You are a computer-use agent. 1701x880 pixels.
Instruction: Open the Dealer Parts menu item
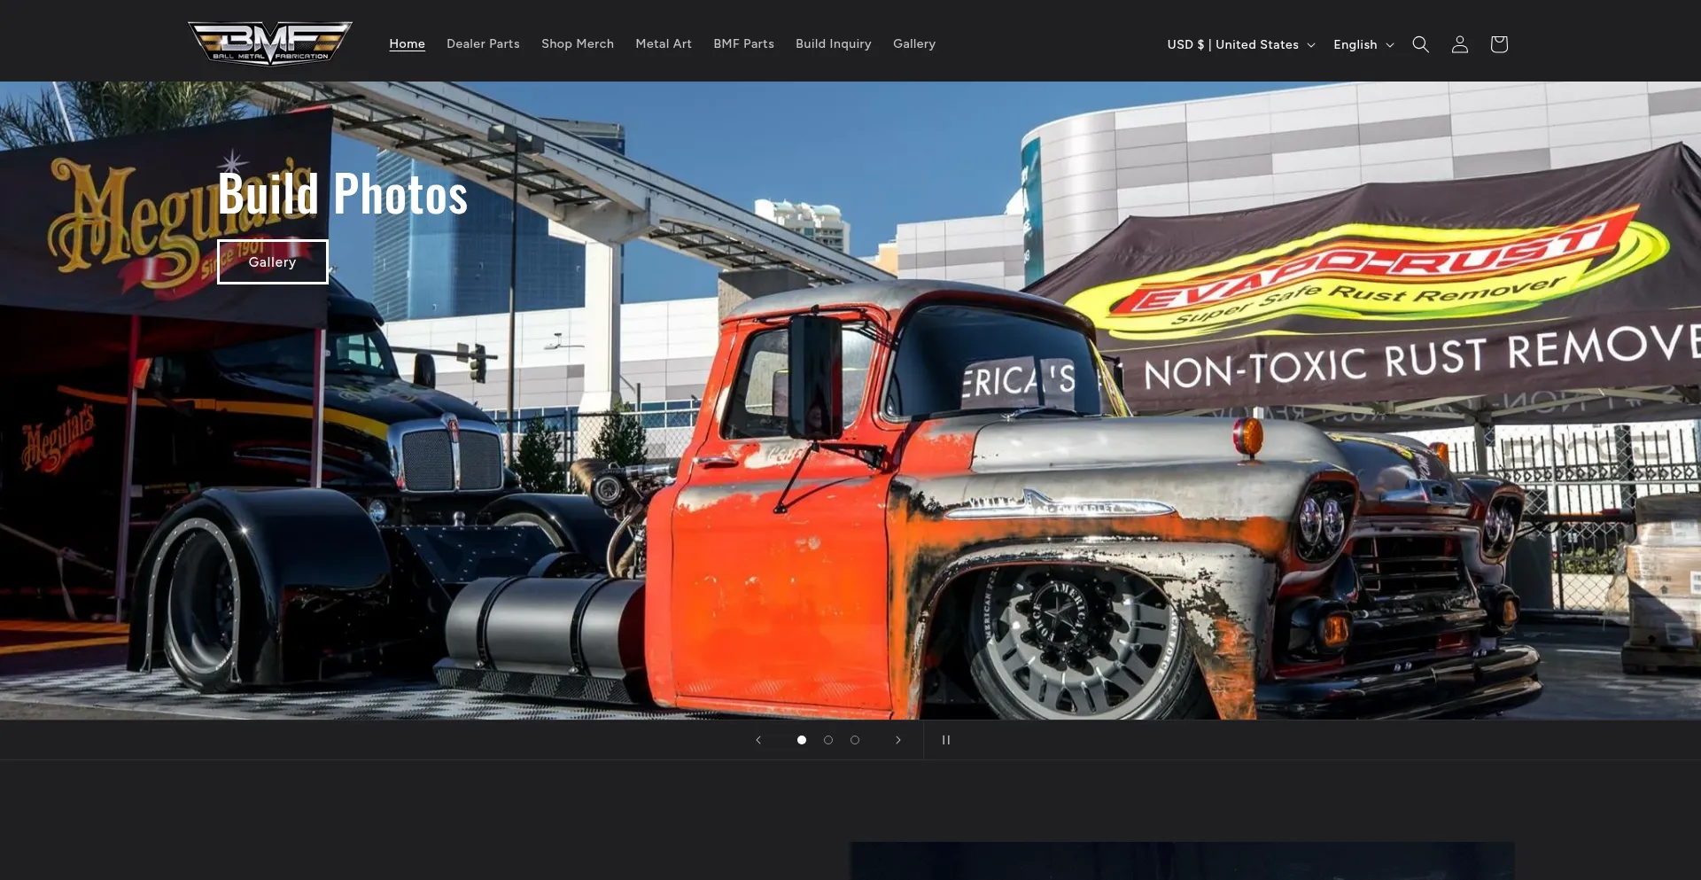[483, 43]
